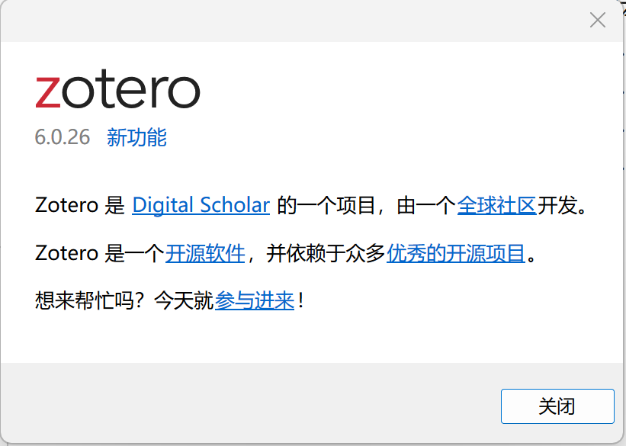Close the About Zotero dialog
Viewport: 626px width, 446px height.
557,406
